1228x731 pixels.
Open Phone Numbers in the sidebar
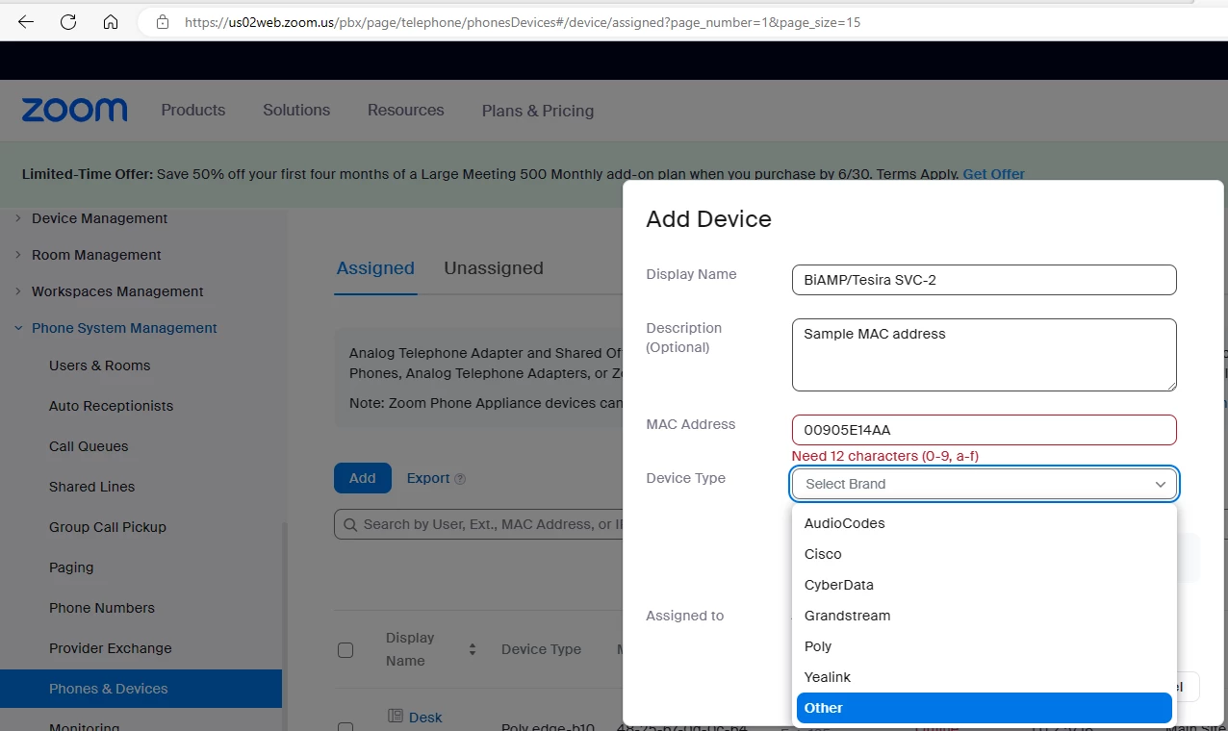coord(102,608)
